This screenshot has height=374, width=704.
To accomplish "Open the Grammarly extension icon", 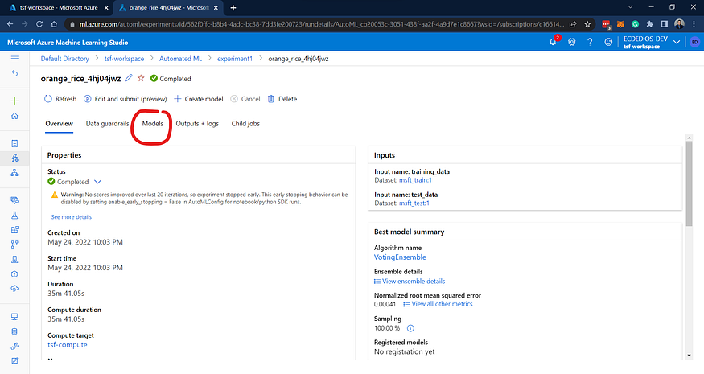I will (x=635, y=24).
